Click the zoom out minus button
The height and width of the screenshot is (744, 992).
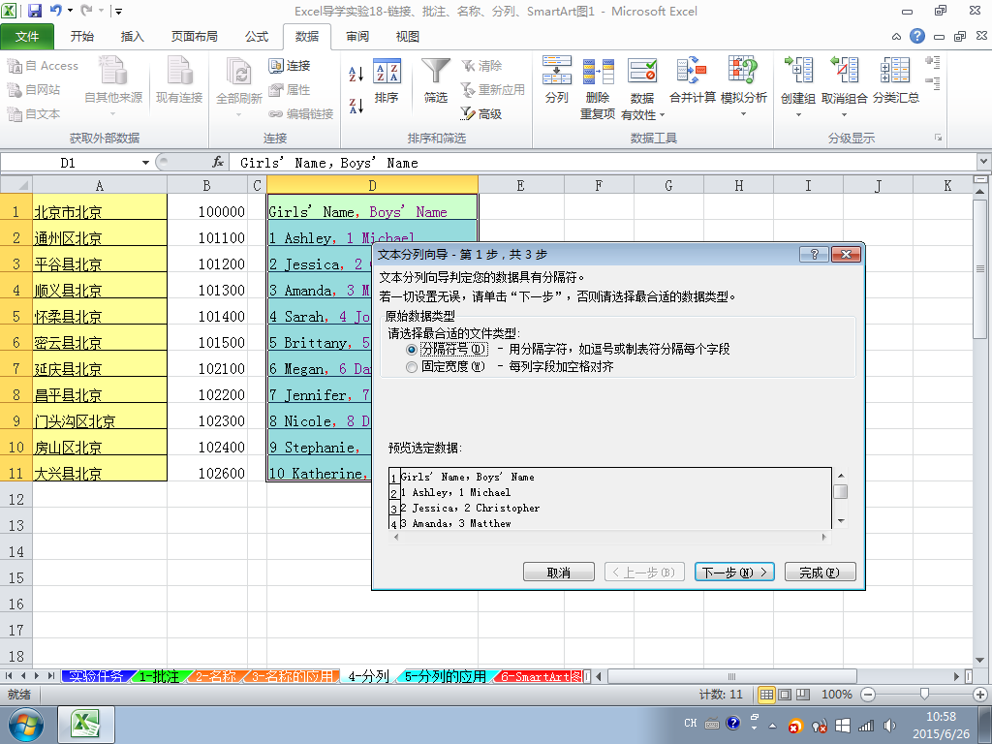click(869, 695)
